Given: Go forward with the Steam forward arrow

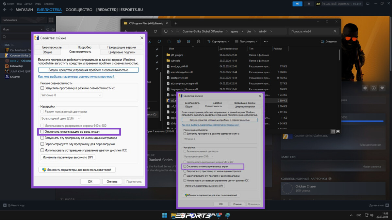Looking at the screenshot, I should [x=11, y=10].
